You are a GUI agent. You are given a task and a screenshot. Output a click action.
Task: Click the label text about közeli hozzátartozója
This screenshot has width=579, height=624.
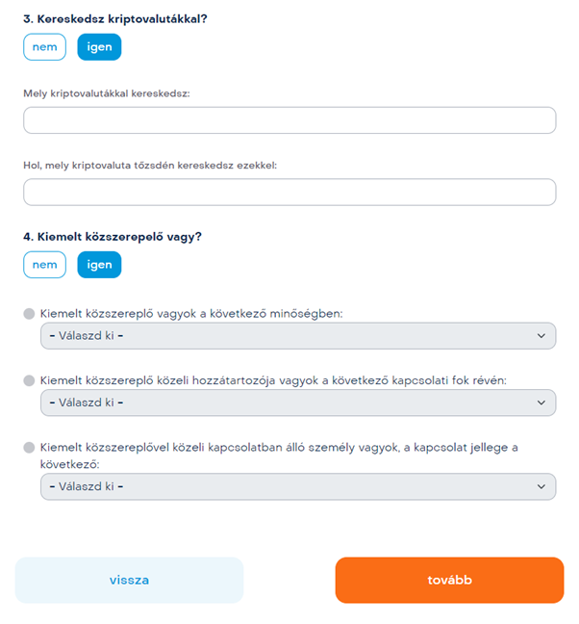pyautogui.click(x=273, y=380)
